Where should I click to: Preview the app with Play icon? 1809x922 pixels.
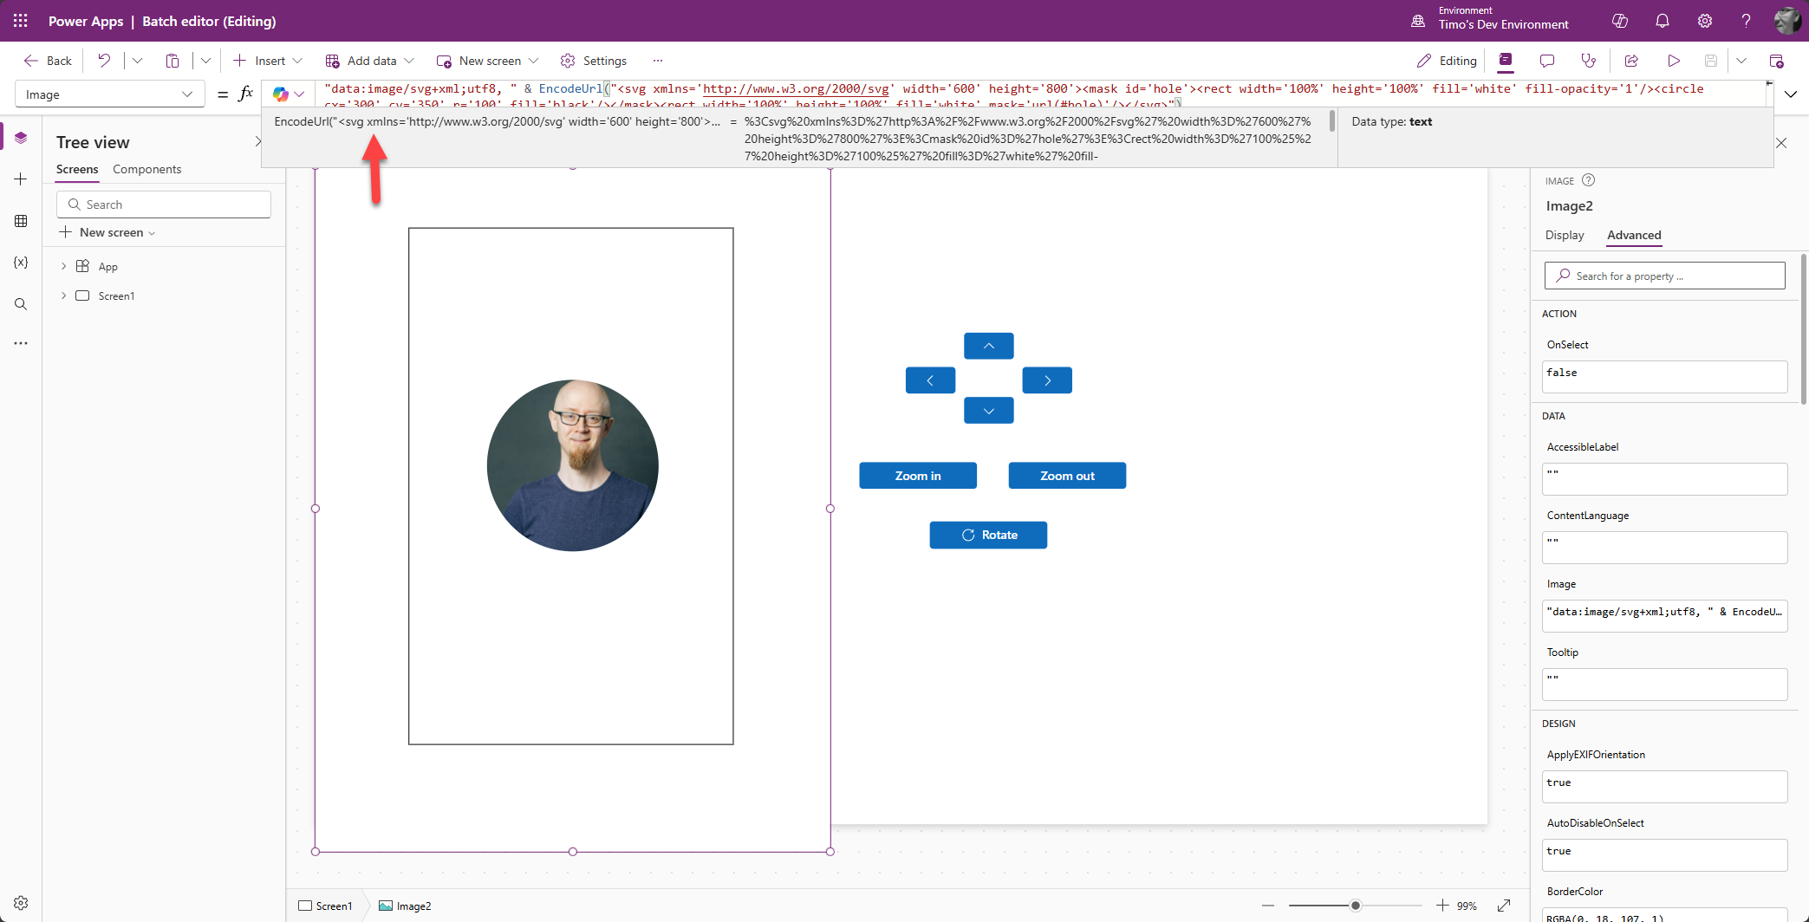click(1673, 61)
